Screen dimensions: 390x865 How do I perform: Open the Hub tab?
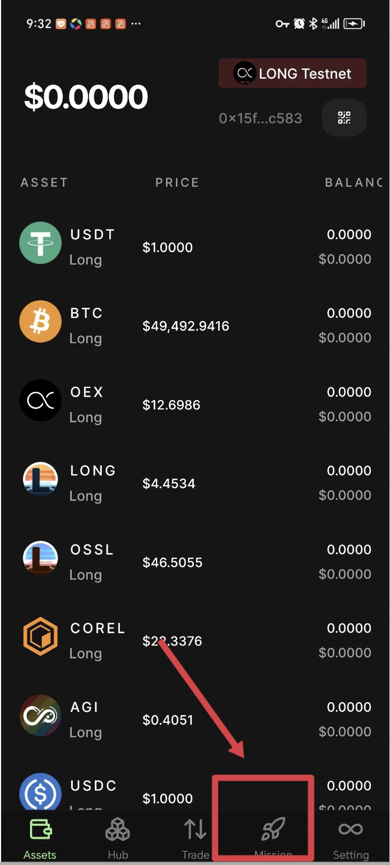[118, 839]
